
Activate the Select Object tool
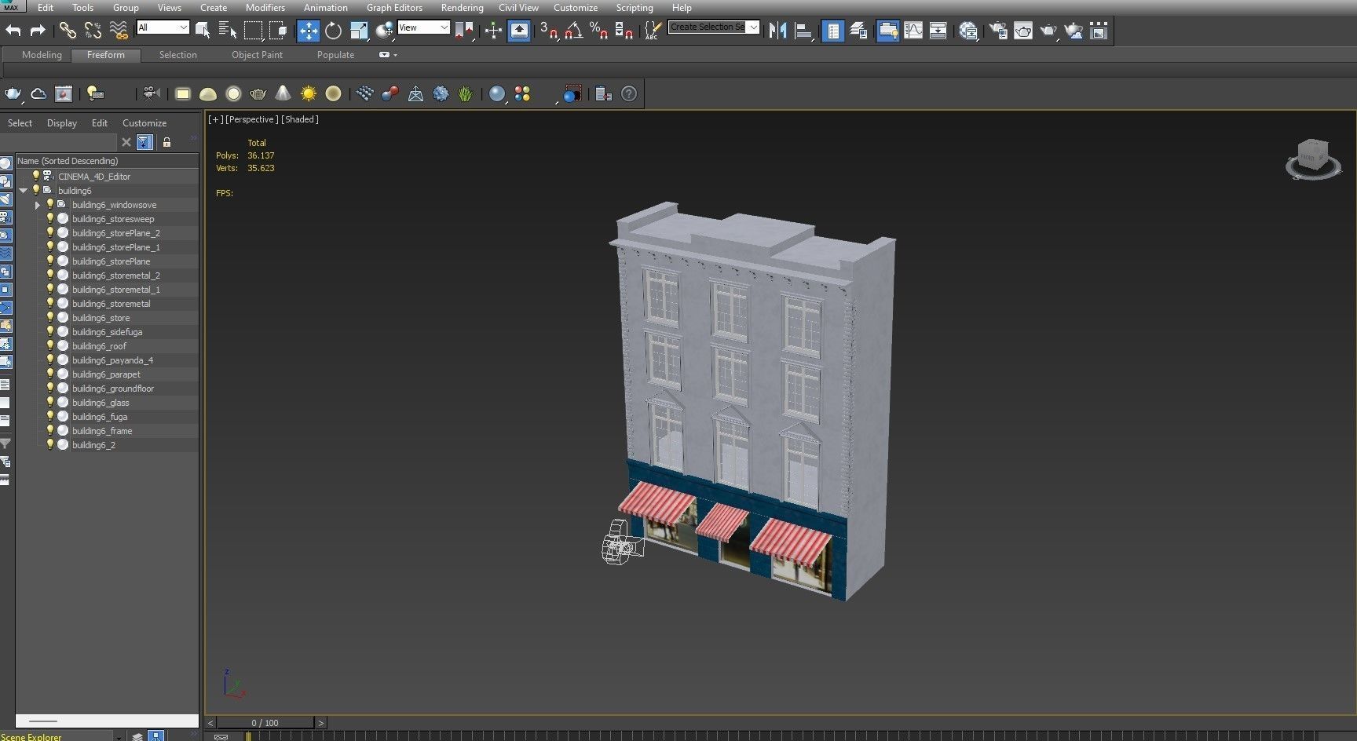click(203, 31)
